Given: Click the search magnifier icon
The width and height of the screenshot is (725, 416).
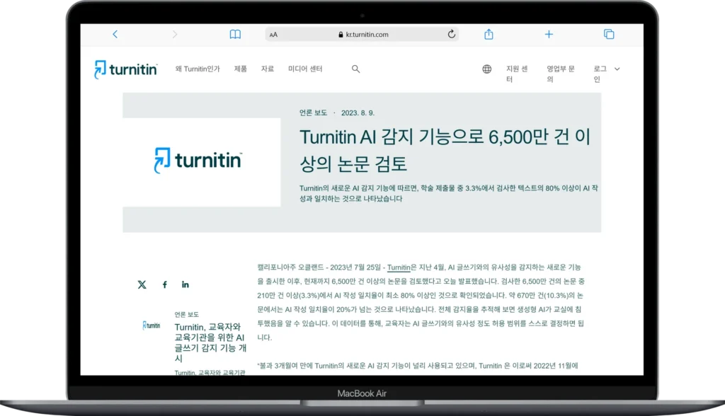Looking at the screenshot, I should tap(355, 69).
